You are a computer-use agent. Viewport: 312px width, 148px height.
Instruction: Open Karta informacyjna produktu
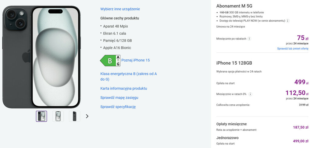pos(124,89)
